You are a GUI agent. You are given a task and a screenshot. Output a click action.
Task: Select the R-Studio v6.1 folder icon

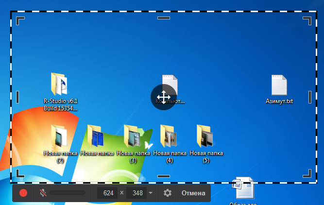coord(59,84)
